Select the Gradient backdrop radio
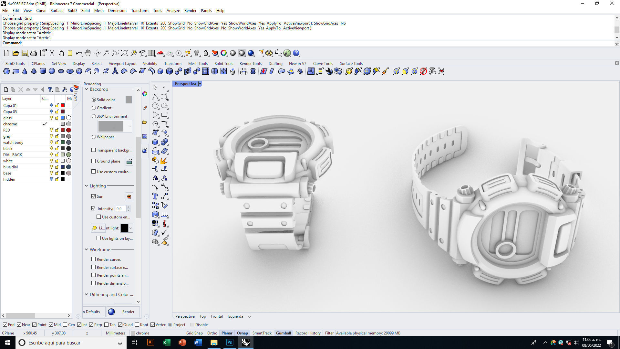Screen dimensions: 620x349 94,108
